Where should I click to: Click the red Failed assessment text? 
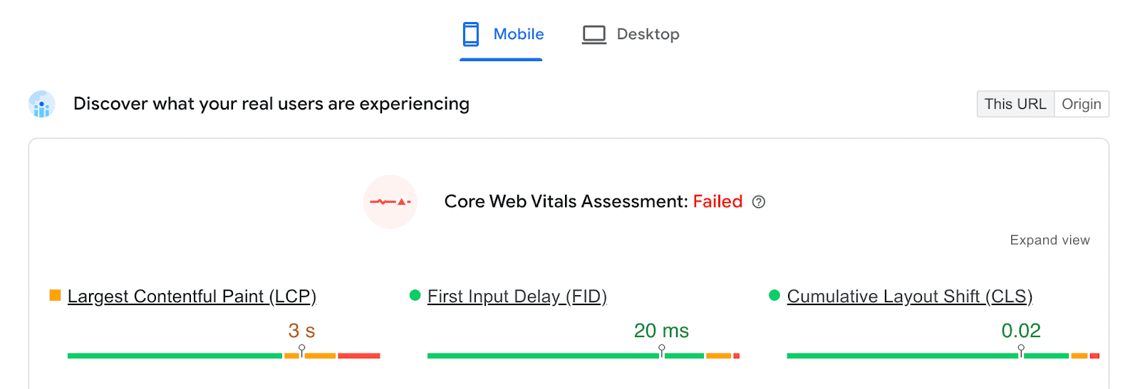coord(717,202)
